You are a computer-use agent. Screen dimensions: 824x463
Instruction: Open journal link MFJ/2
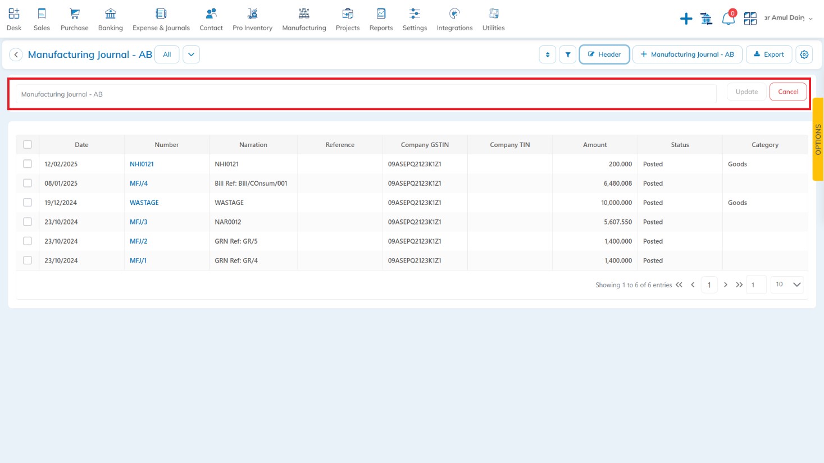click(139, 241)
